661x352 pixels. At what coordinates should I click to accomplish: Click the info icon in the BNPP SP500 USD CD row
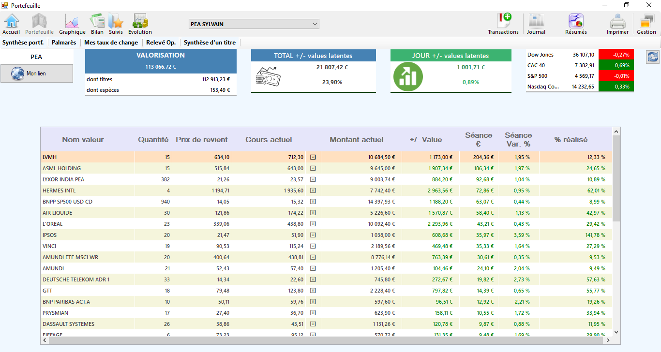click(x=313, y=202)
